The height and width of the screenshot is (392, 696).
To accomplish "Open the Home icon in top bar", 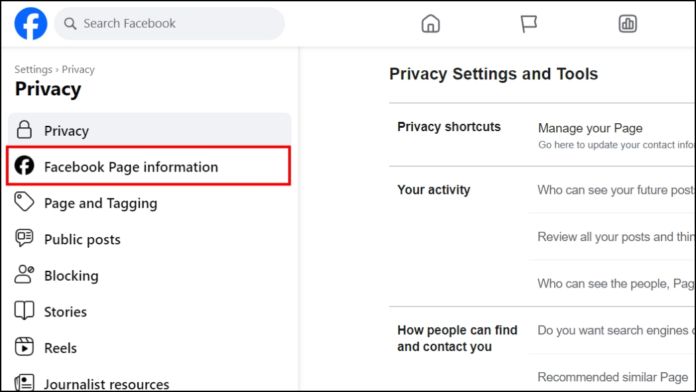I will [x=431, y=23].
